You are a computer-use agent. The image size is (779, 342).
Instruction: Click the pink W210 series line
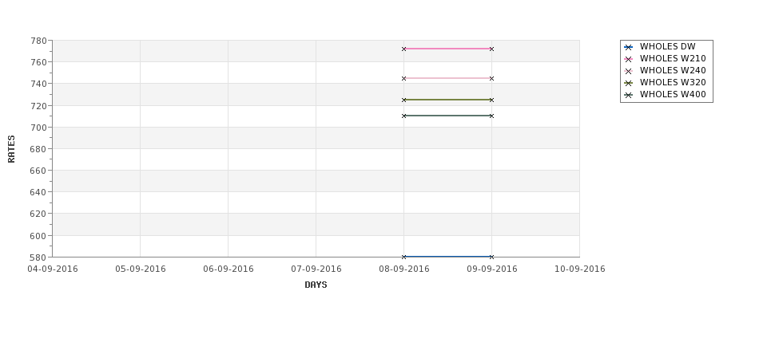(447, 49)
